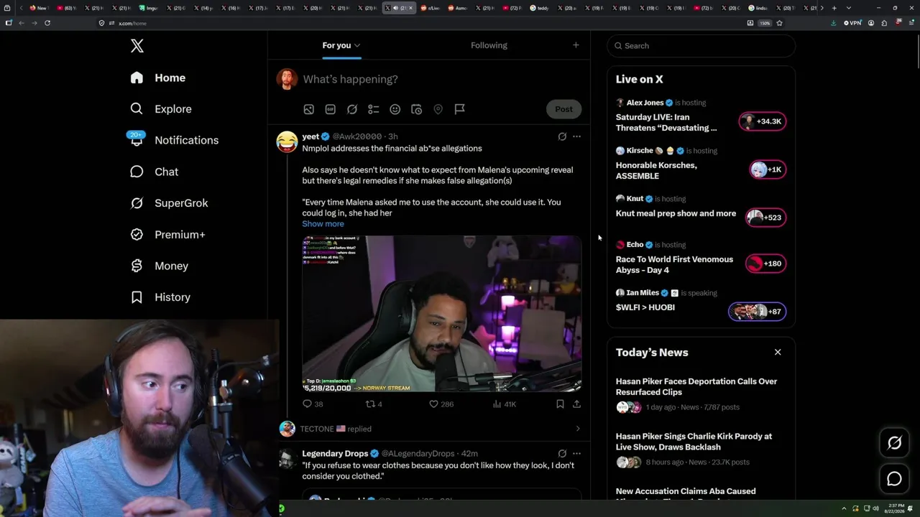Screen dimensions: 920x517
Task: Repost yeet's post
Action: 374,404
